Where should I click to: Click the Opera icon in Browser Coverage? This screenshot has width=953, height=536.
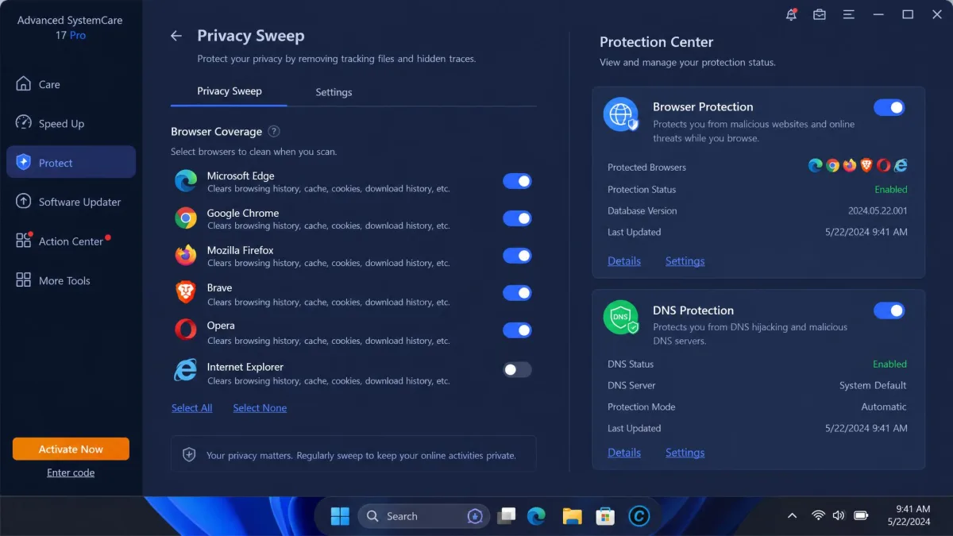pyautogui.click(x=186, y=330)
